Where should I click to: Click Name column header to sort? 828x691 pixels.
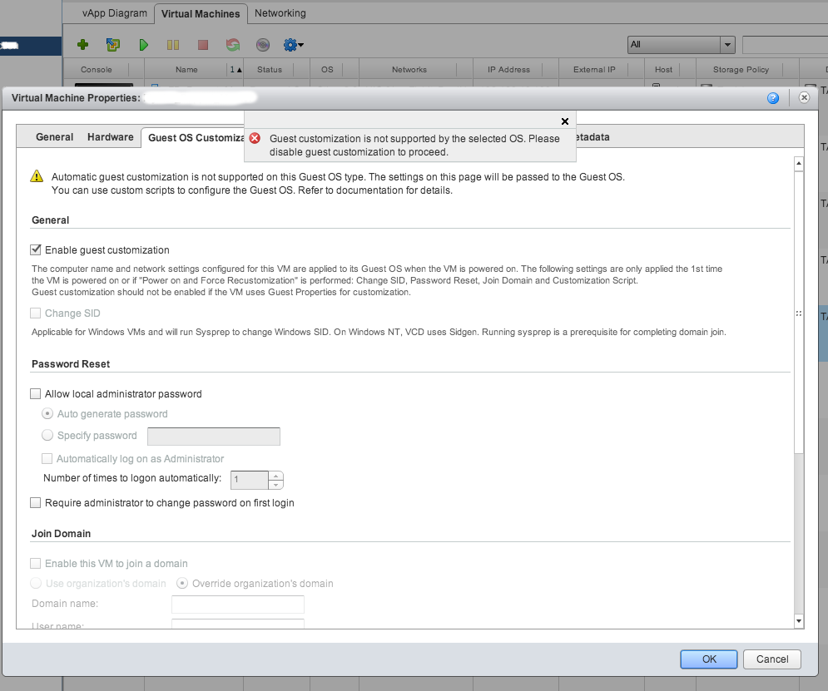pyautogui.click(x=186, y=70)
